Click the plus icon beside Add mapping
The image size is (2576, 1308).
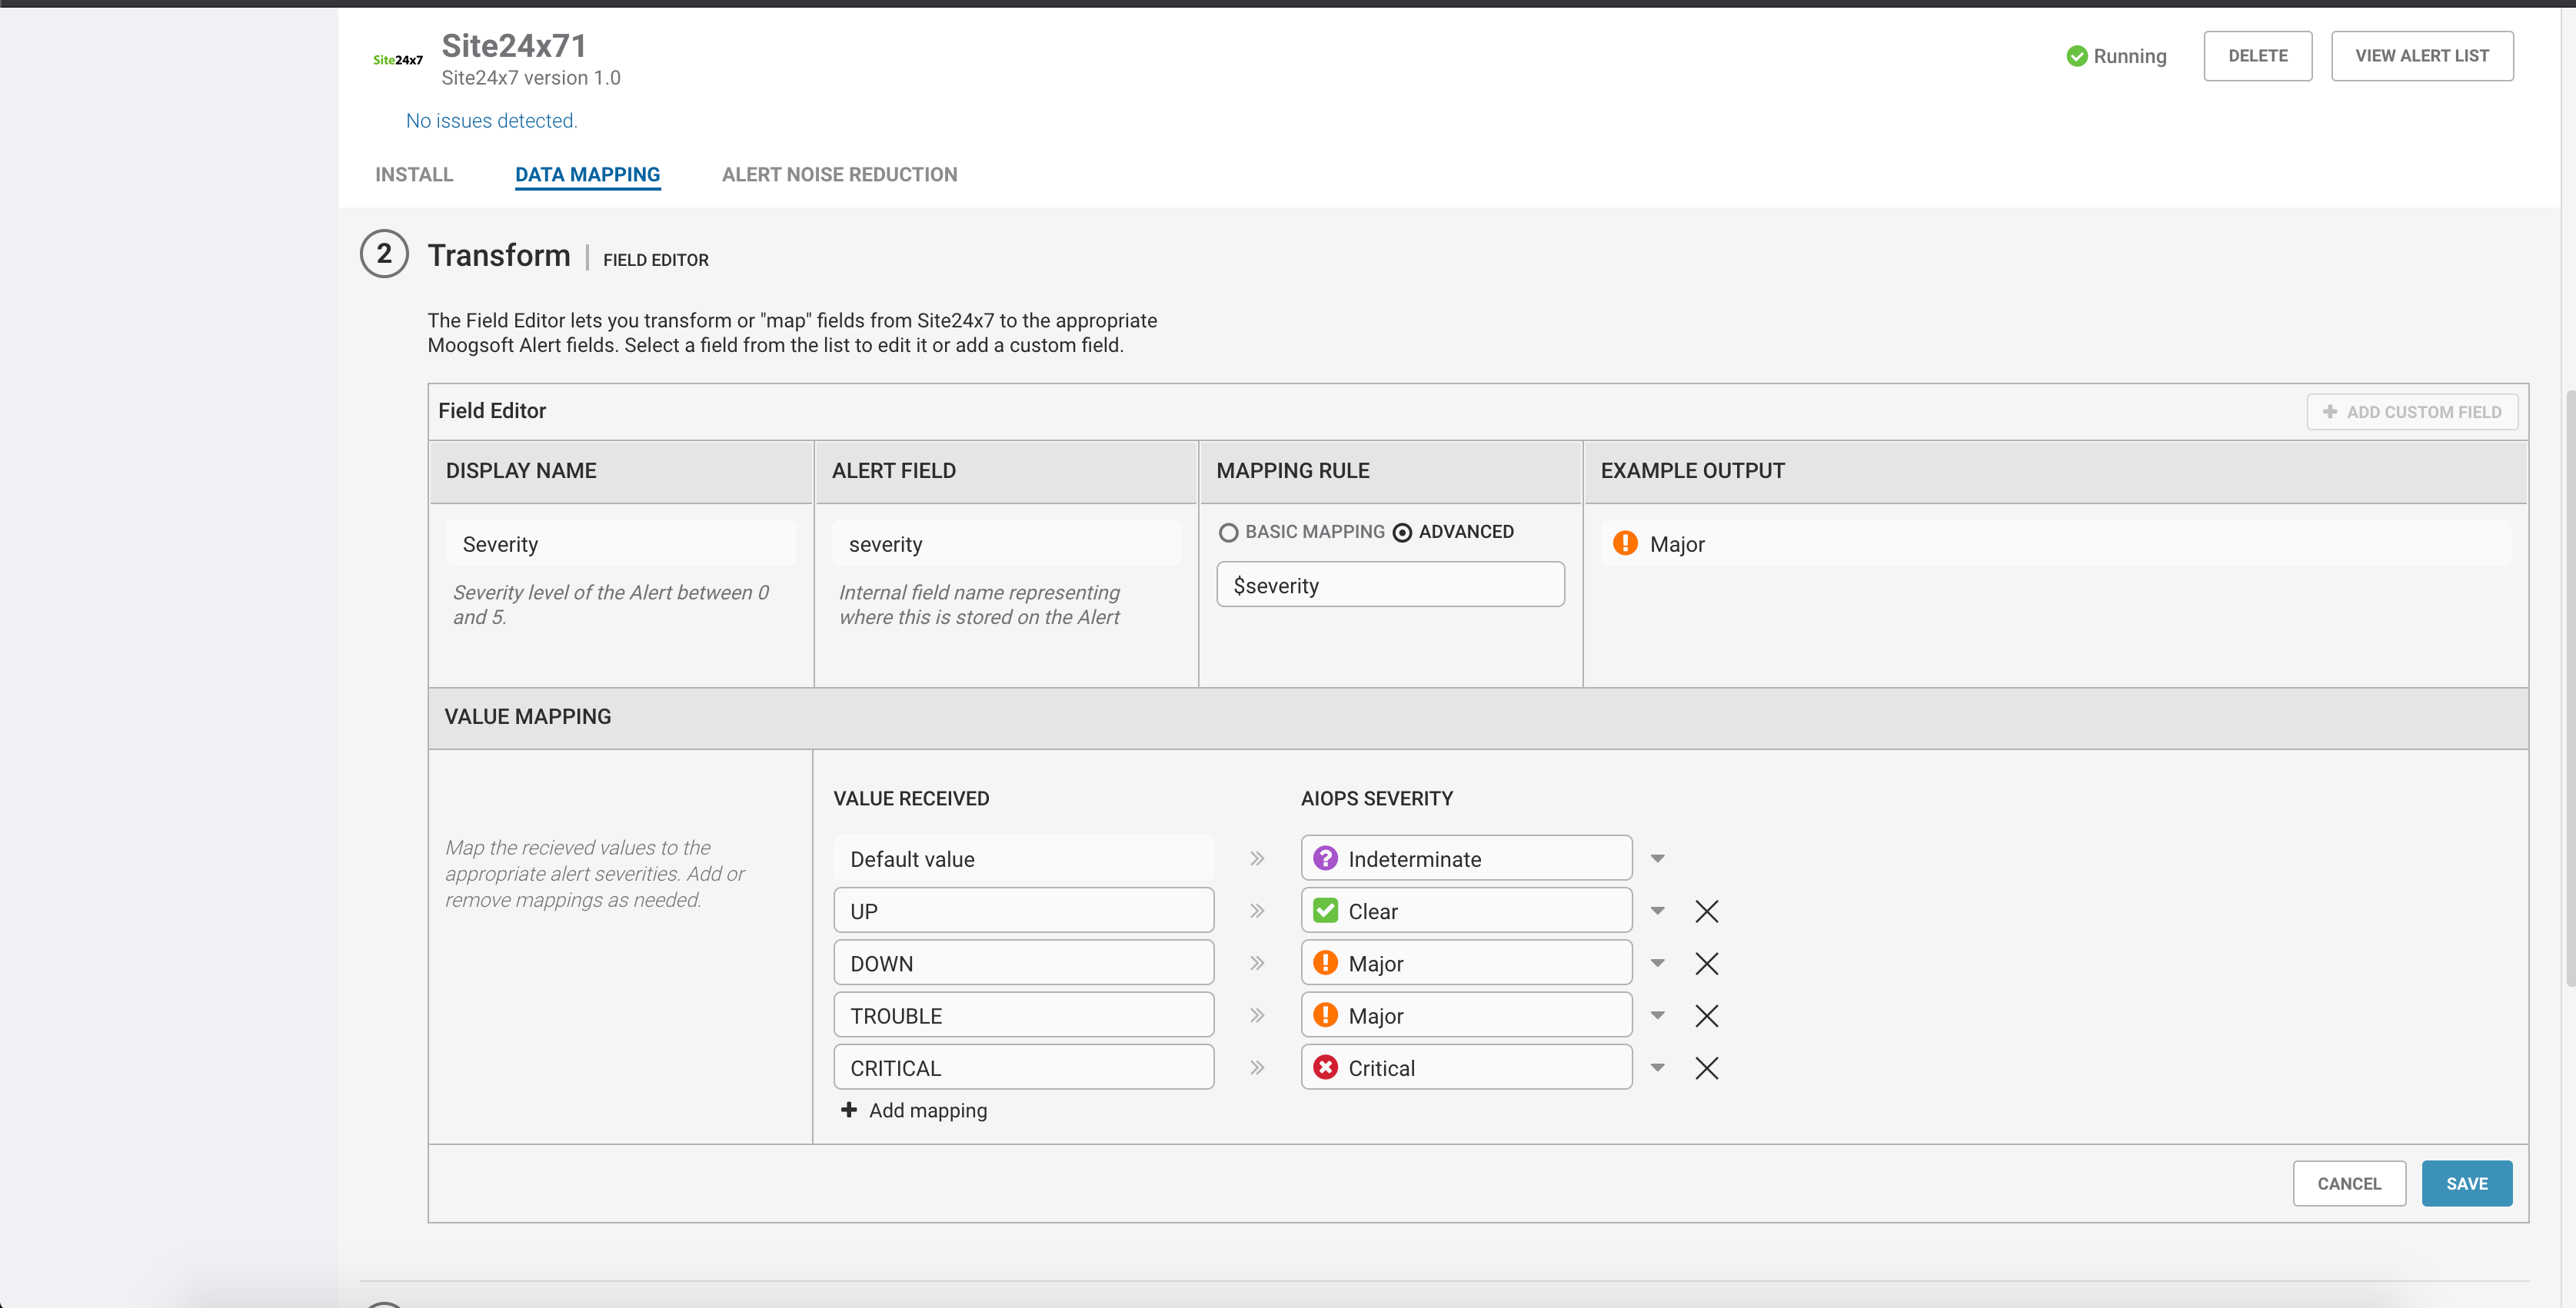point(849,1109)
